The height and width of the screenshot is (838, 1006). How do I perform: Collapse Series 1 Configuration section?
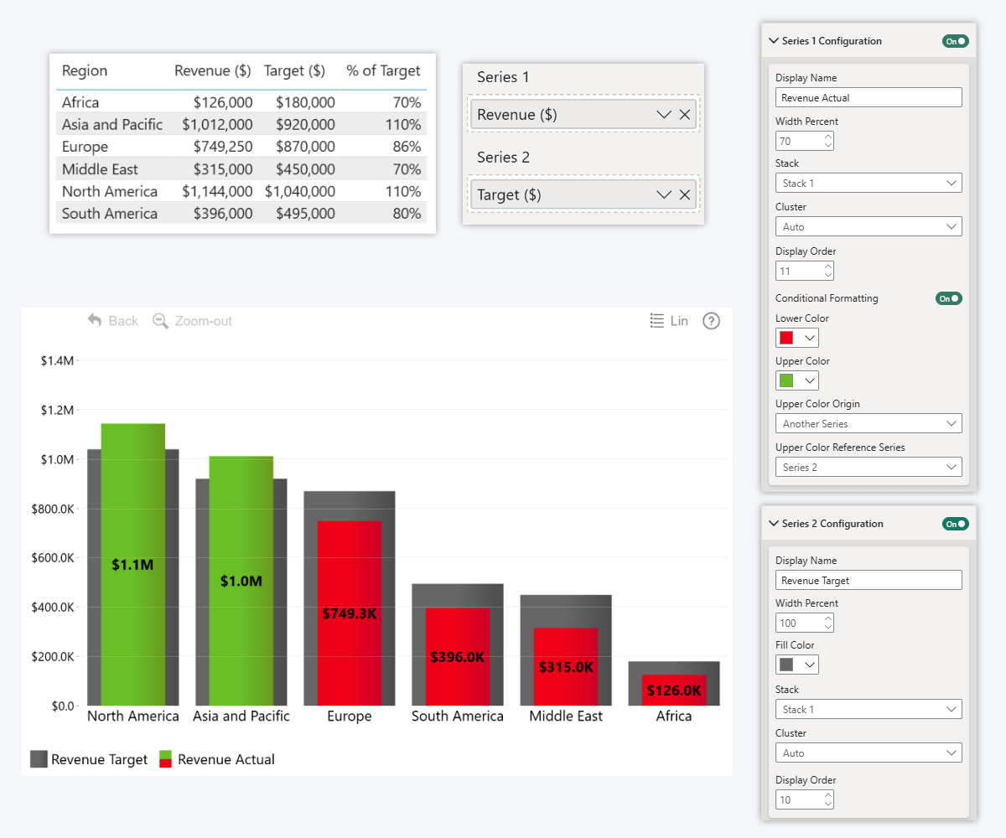pos(773,41)
